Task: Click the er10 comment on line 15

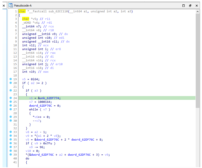Action: [x=59, y=64]
